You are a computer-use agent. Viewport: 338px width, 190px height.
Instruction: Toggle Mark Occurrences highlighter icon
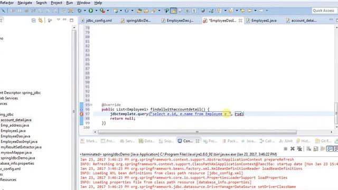click(x=174, y=11)
